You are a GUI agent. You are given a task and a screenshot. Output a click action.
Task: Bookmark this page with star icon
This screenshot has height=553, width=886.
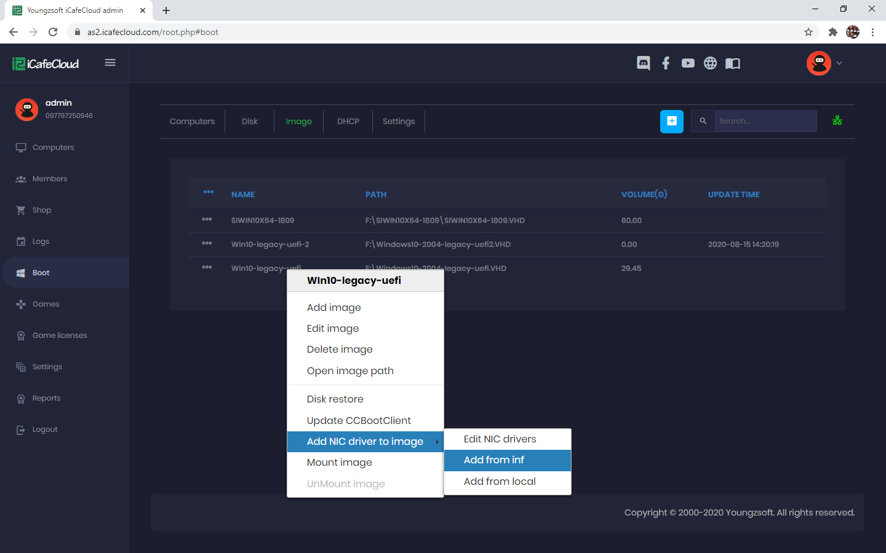point(808,32)
